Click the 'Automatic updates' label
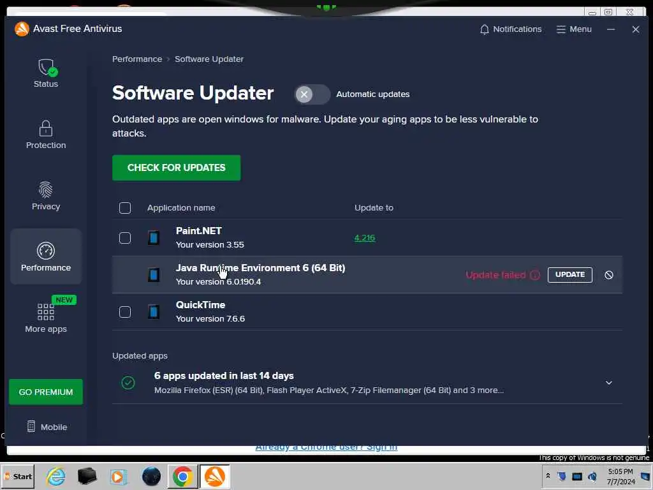This screenshot has height=490, width=653. click(x=372, y=94)
